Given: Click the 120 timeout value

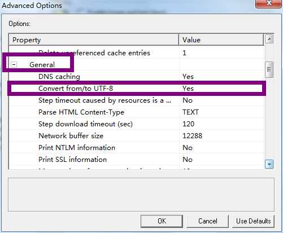Looking at the screenshot, I should coord(188,124).
